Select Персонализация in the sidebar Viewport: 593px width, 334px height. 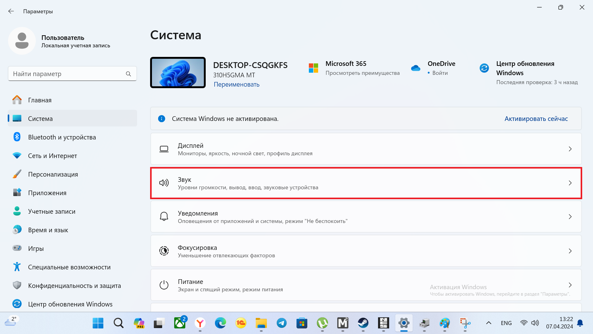[x=53, y=174]
